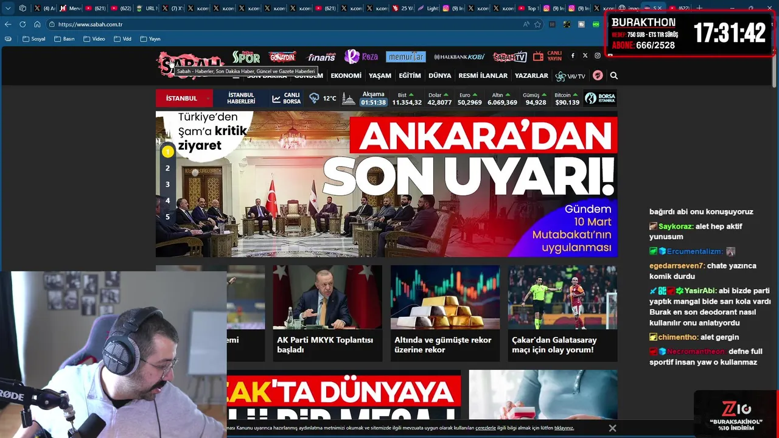The width and height of the screenshot is (779, 438).
Task: Click the Dolar 42,8077 rate
Action: click(439, 99)
